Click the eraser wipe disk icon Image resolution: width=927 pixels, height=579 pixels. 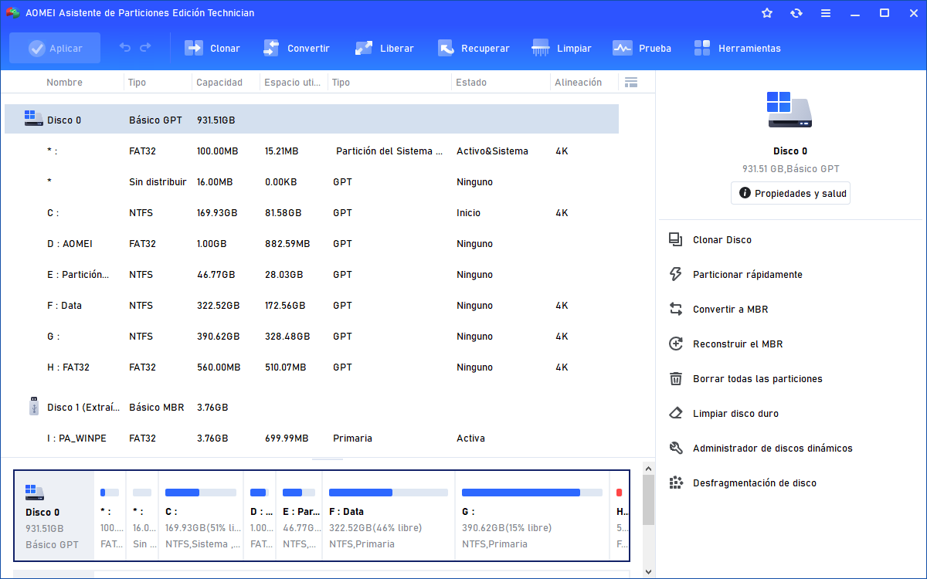click(x=676, y=414)
